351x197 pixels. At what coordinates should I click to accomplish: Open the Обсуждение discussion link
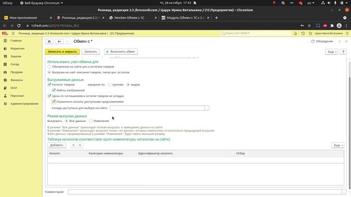(322, 42)
